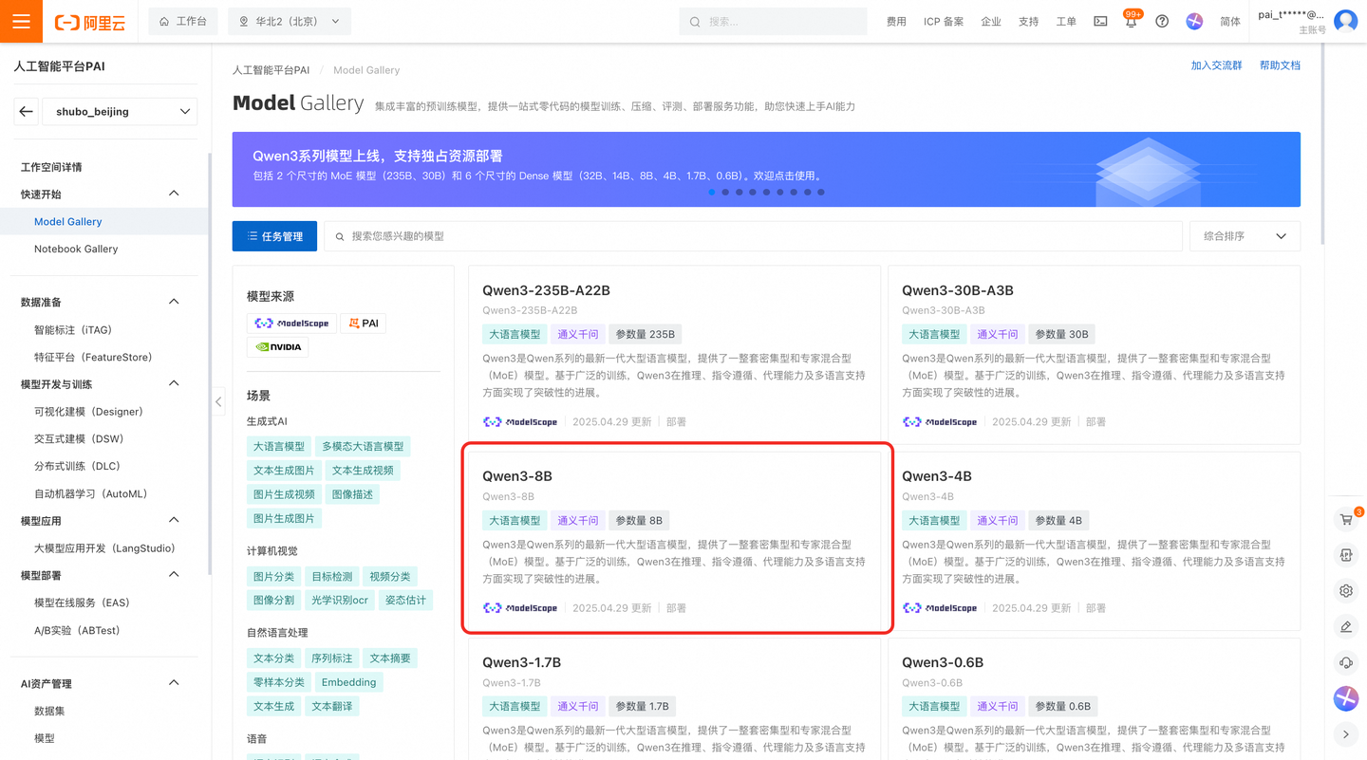1367x760 pixels.
Task: Open the headset customer support icon
Action: pyautogui.click(x=1345, y=662)
